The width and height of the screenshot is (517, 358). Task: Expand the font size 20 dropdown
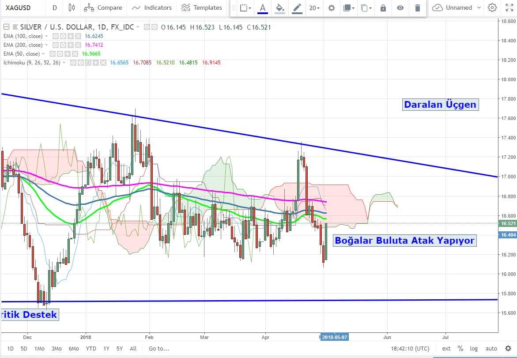pos(314,8)
